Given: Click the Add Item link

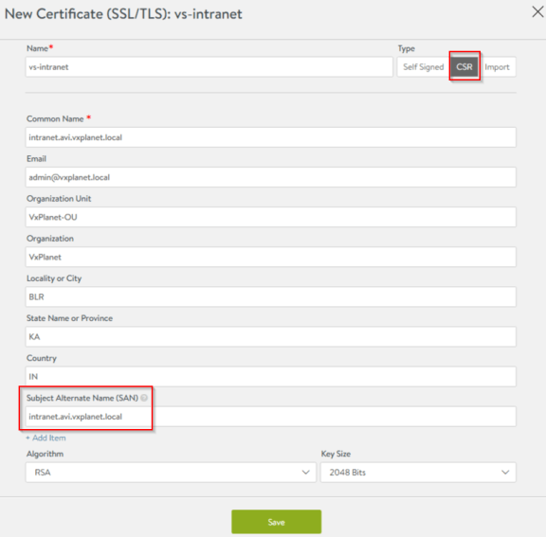Looking at the screenshot, I should pyautogui.click(x=45, y=438).
